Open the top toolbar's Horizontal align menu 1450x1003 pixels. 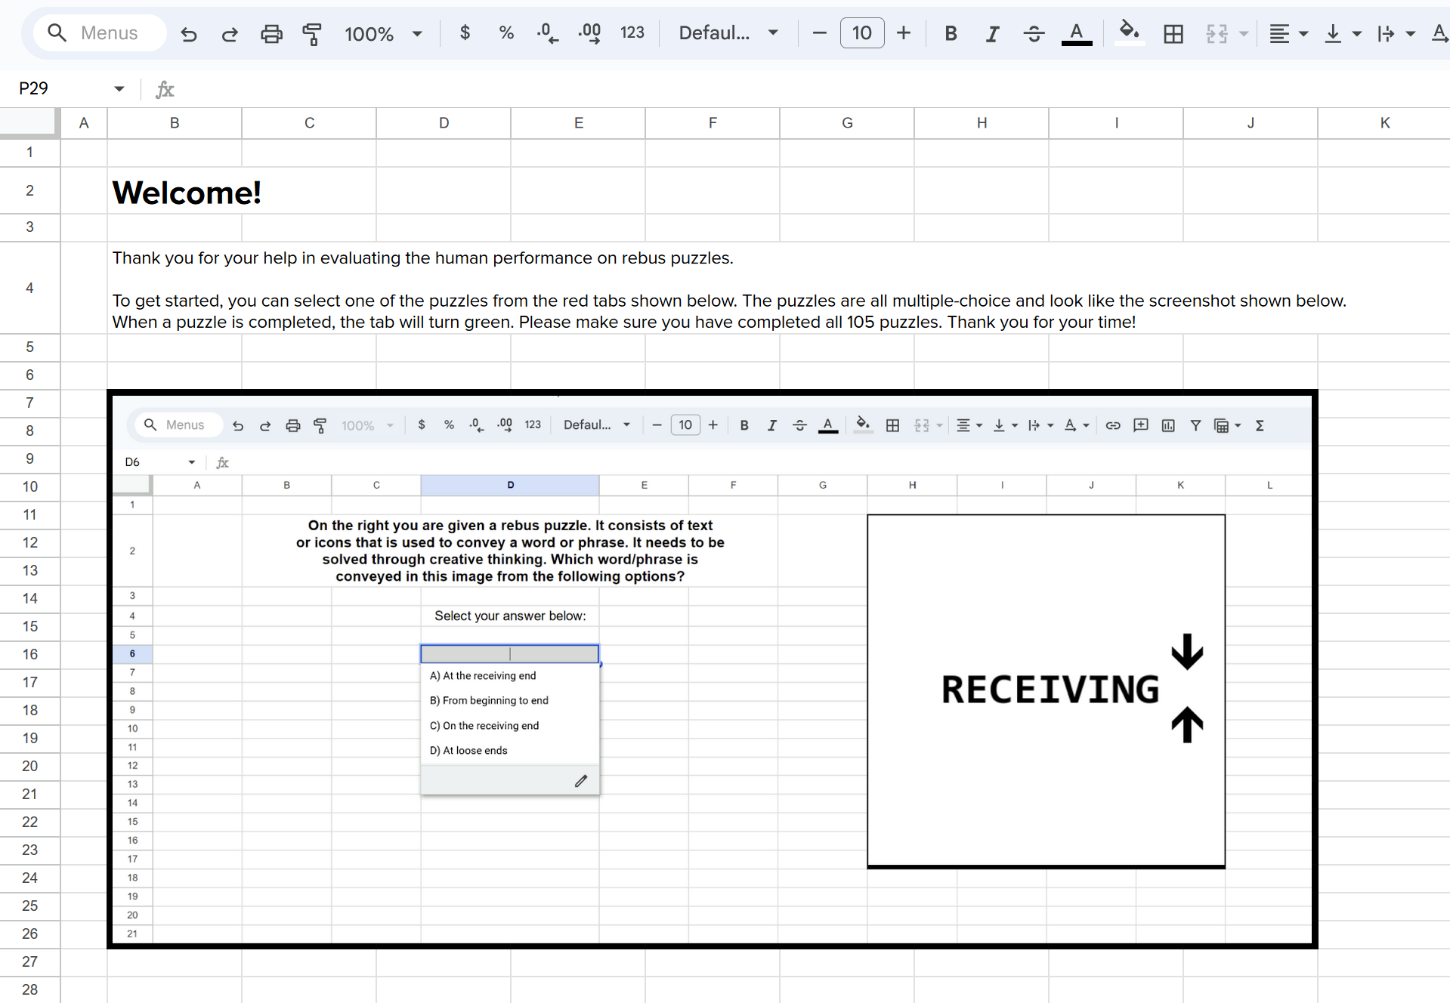pyautogui.click(x=1287, y=33)
